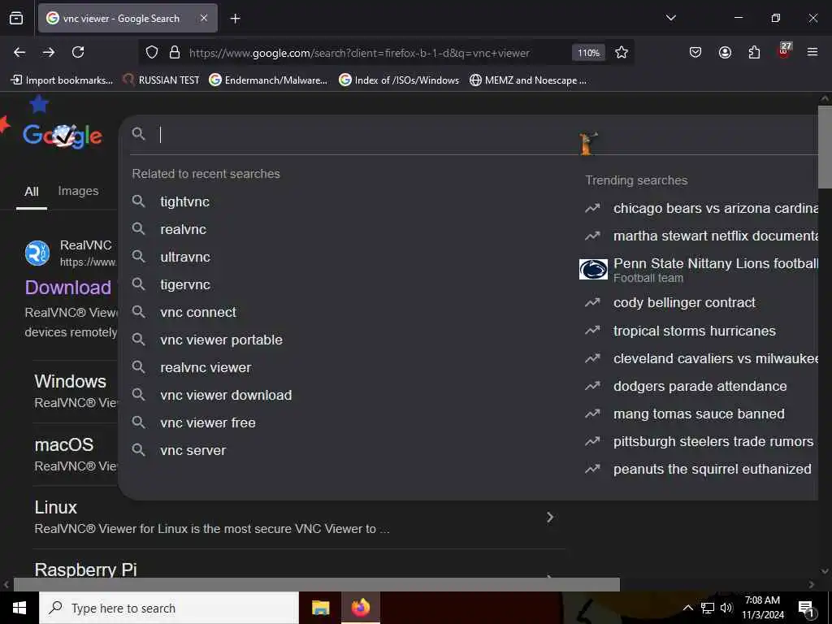832x624 pixels.
Task: Click the RealVNC site favicon
Action: point(37,253)
